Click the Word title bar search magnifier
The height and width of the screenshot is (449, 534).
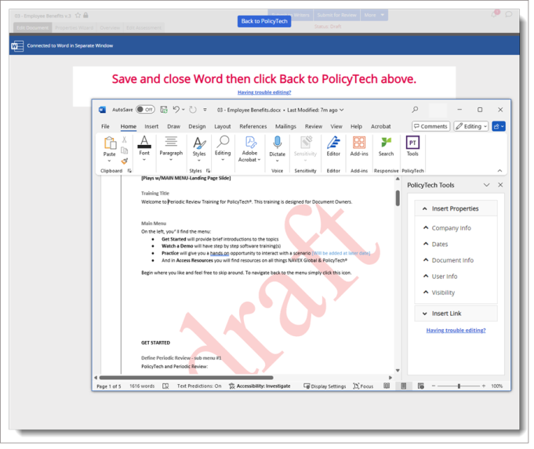(x=415, y=110)
